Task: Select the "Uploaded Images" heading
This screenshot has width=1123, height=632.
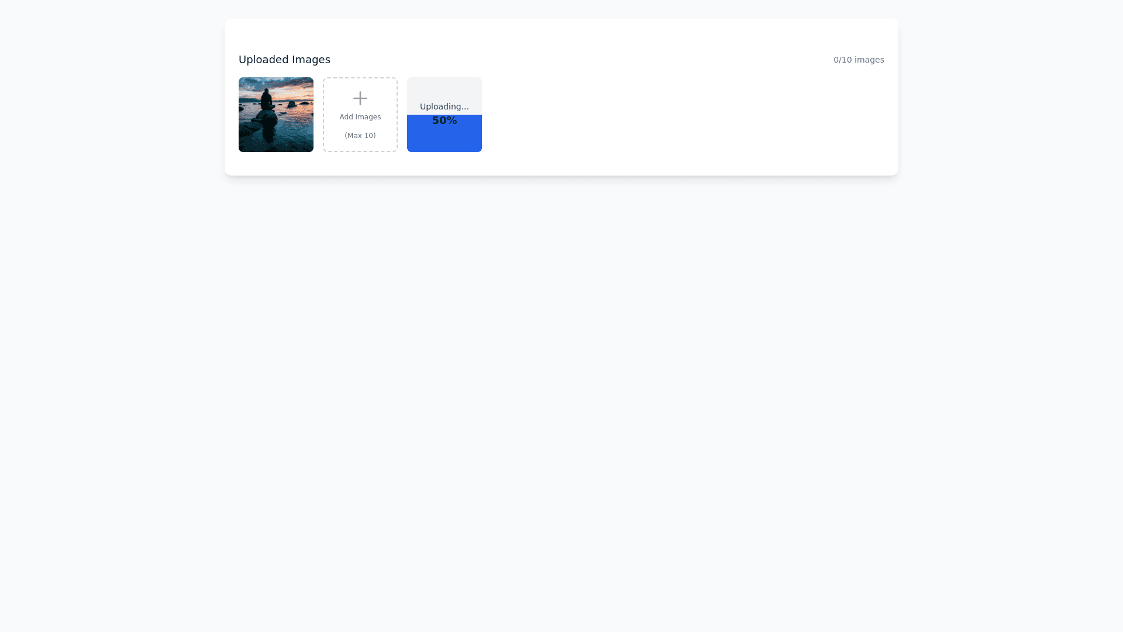Action: pos(284,60)
